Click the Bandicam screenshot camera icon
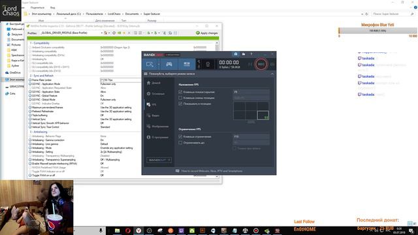 (272, 64)
